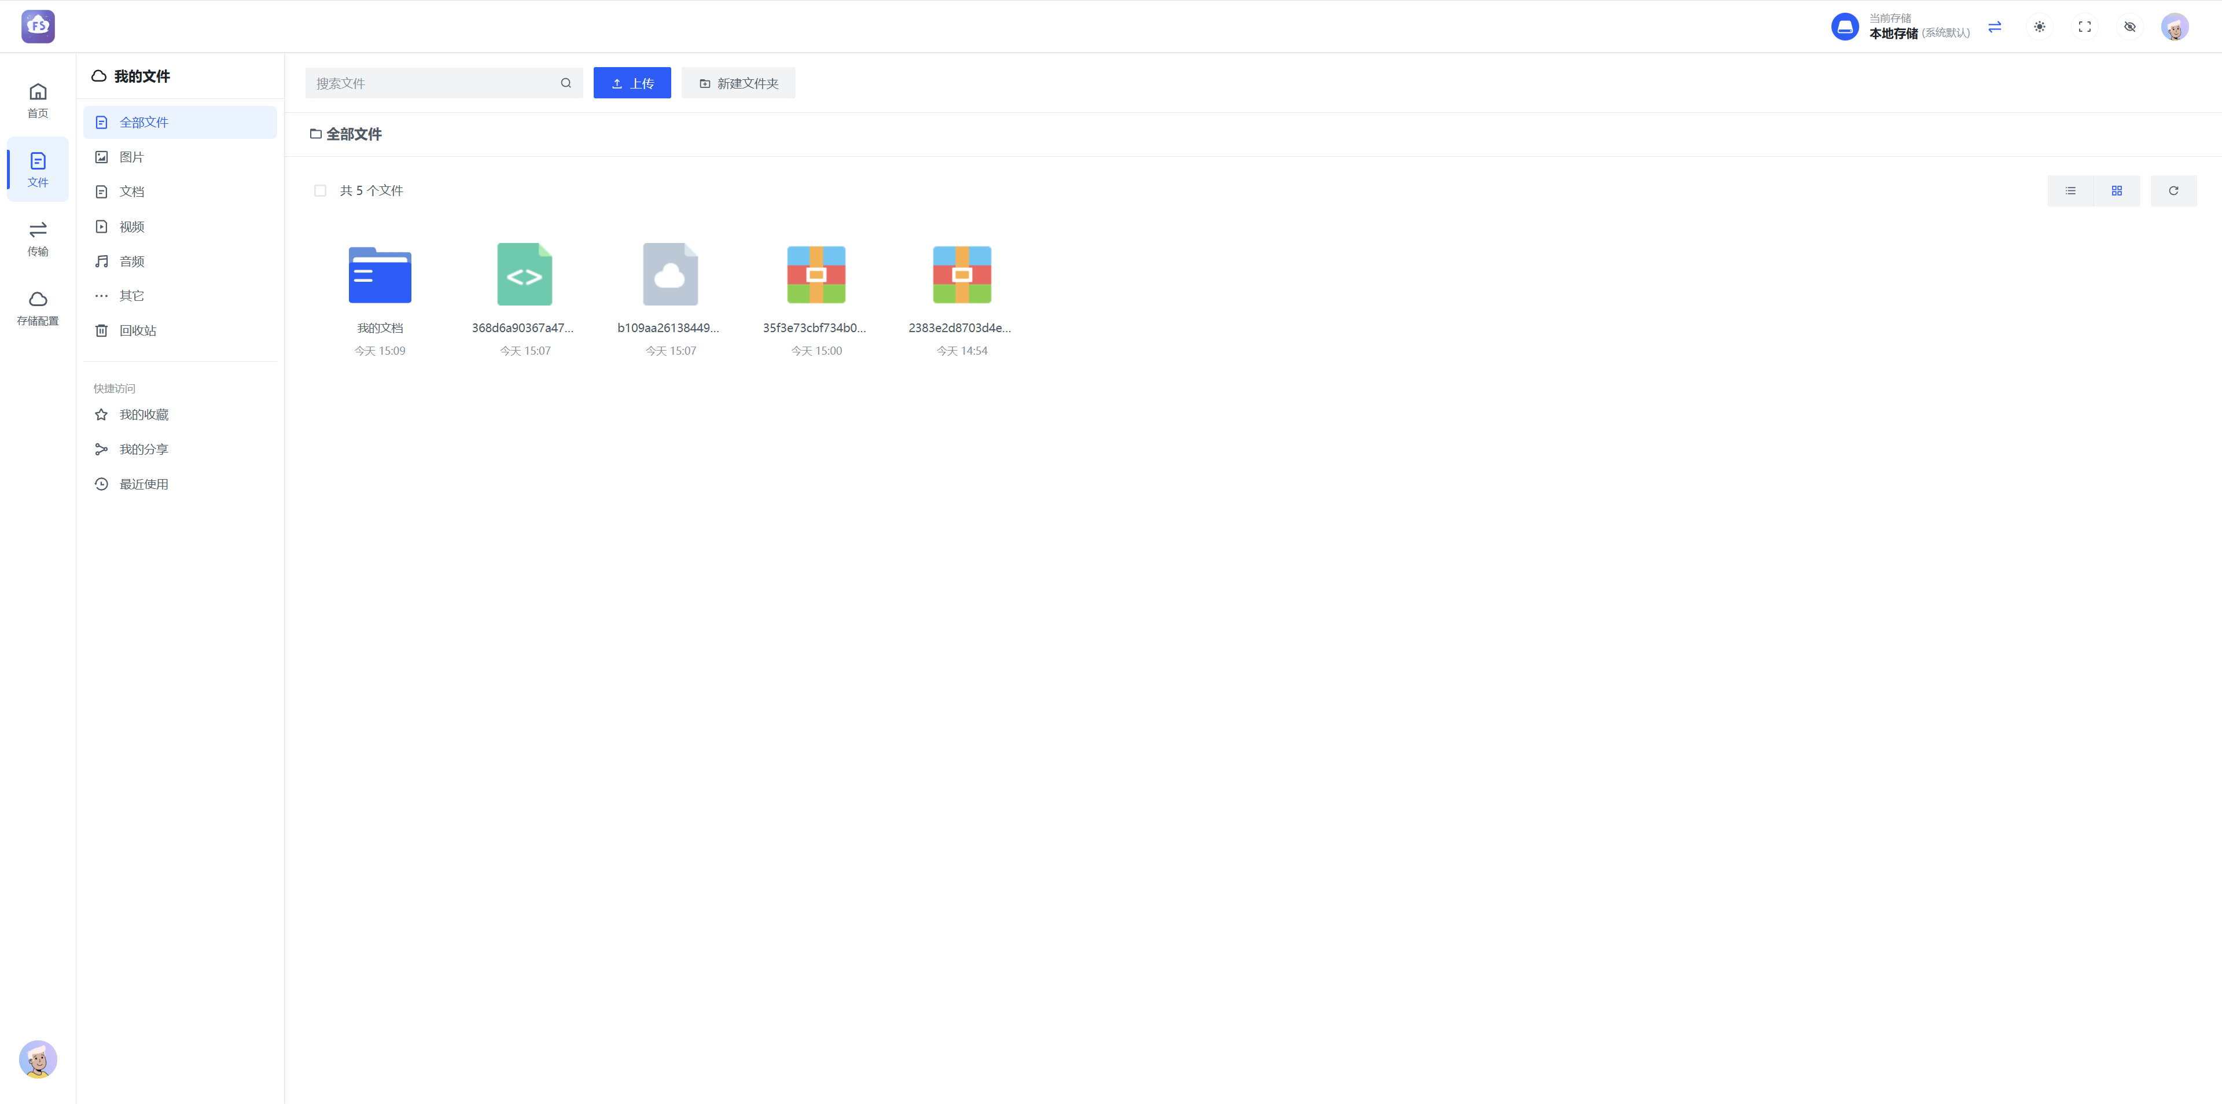Open the 我的文档 folder thumbnail

[380, 275]
